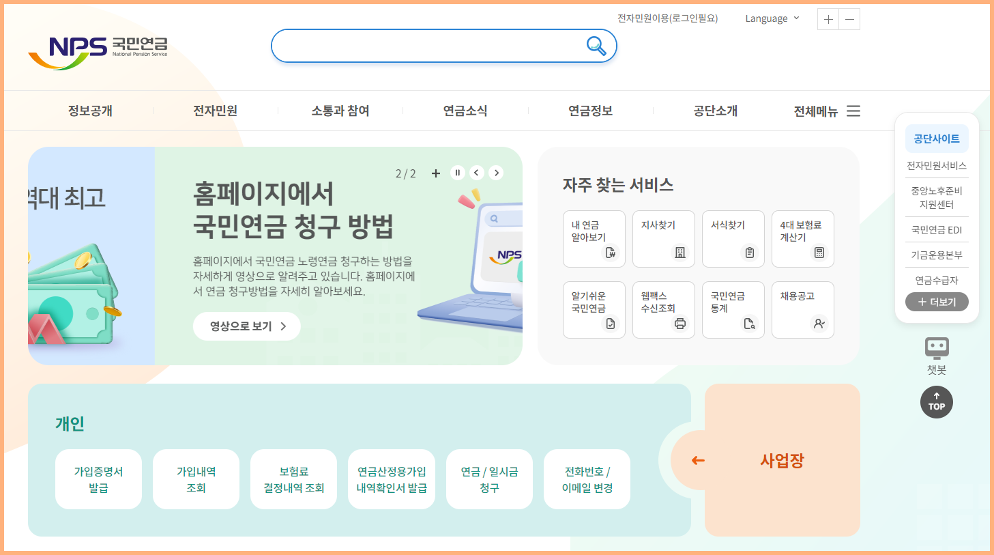Open the 전자민원 menu
This screenshot has width=994, height=555.
[216, 111]
